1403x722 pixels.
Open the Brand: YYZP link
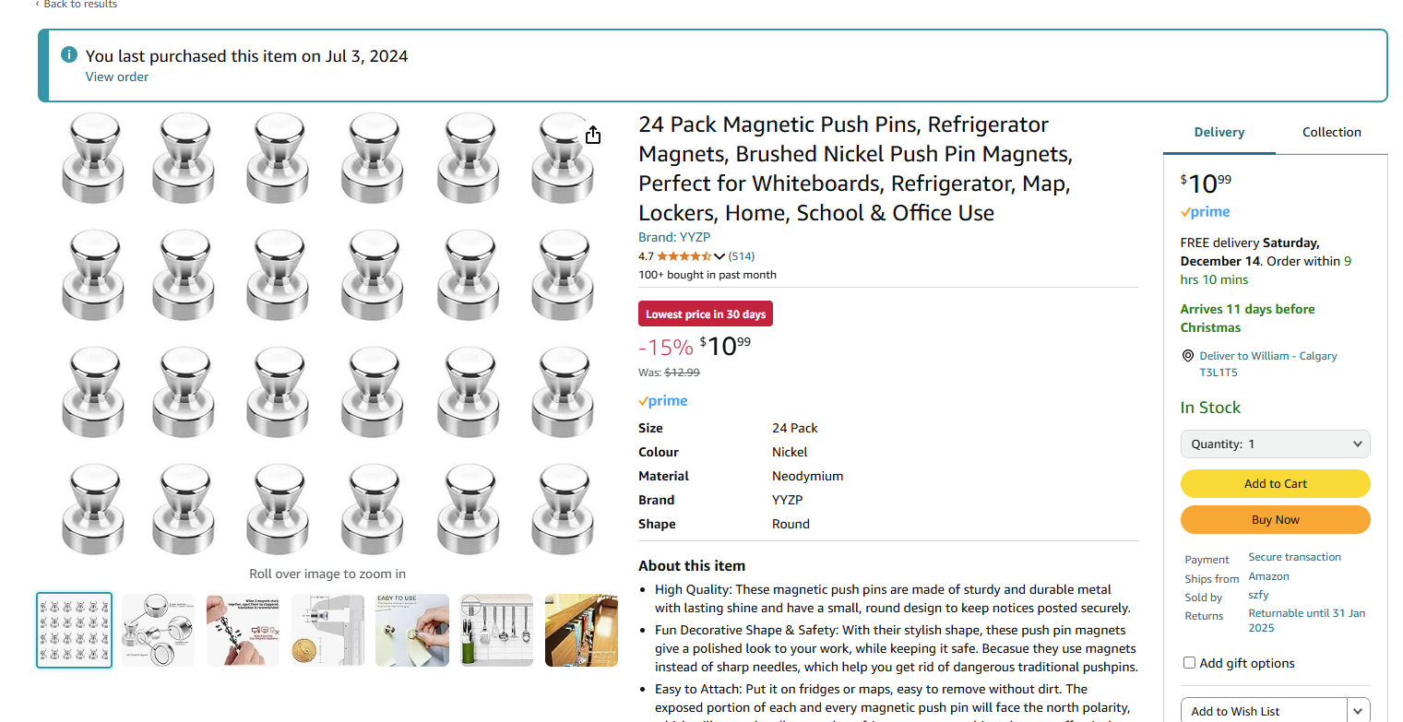[x=674, y=237]
